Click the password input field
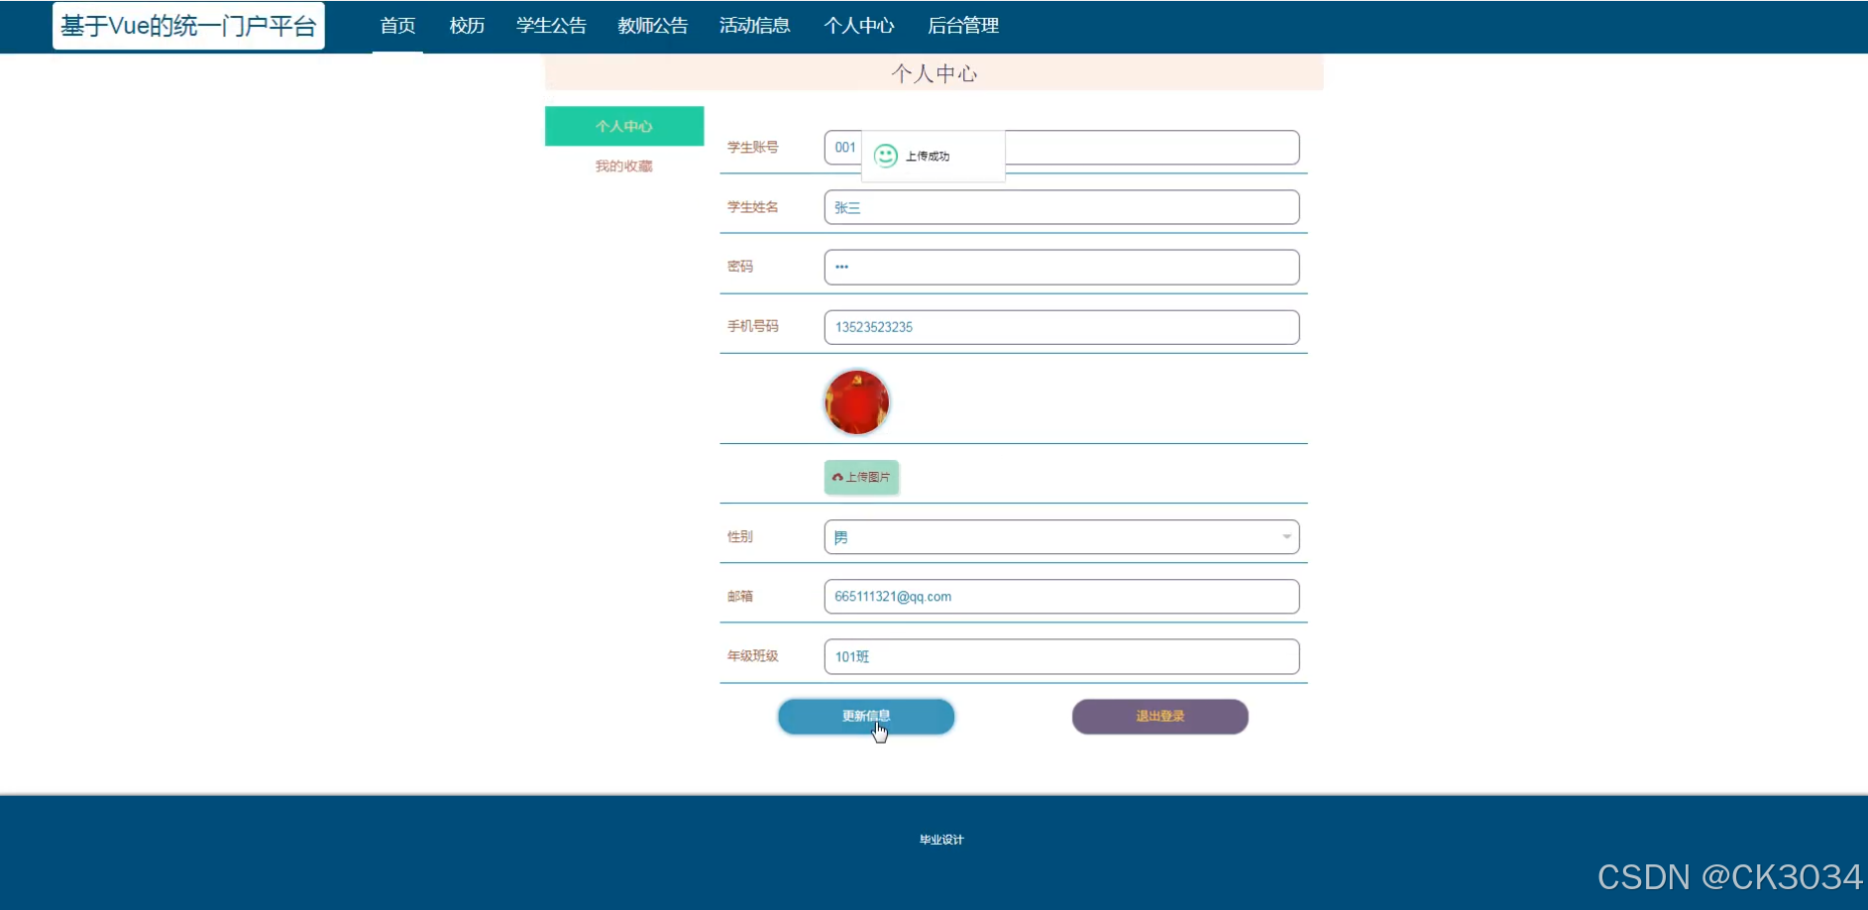The image size is (1868, 910). click(1060, 266)
